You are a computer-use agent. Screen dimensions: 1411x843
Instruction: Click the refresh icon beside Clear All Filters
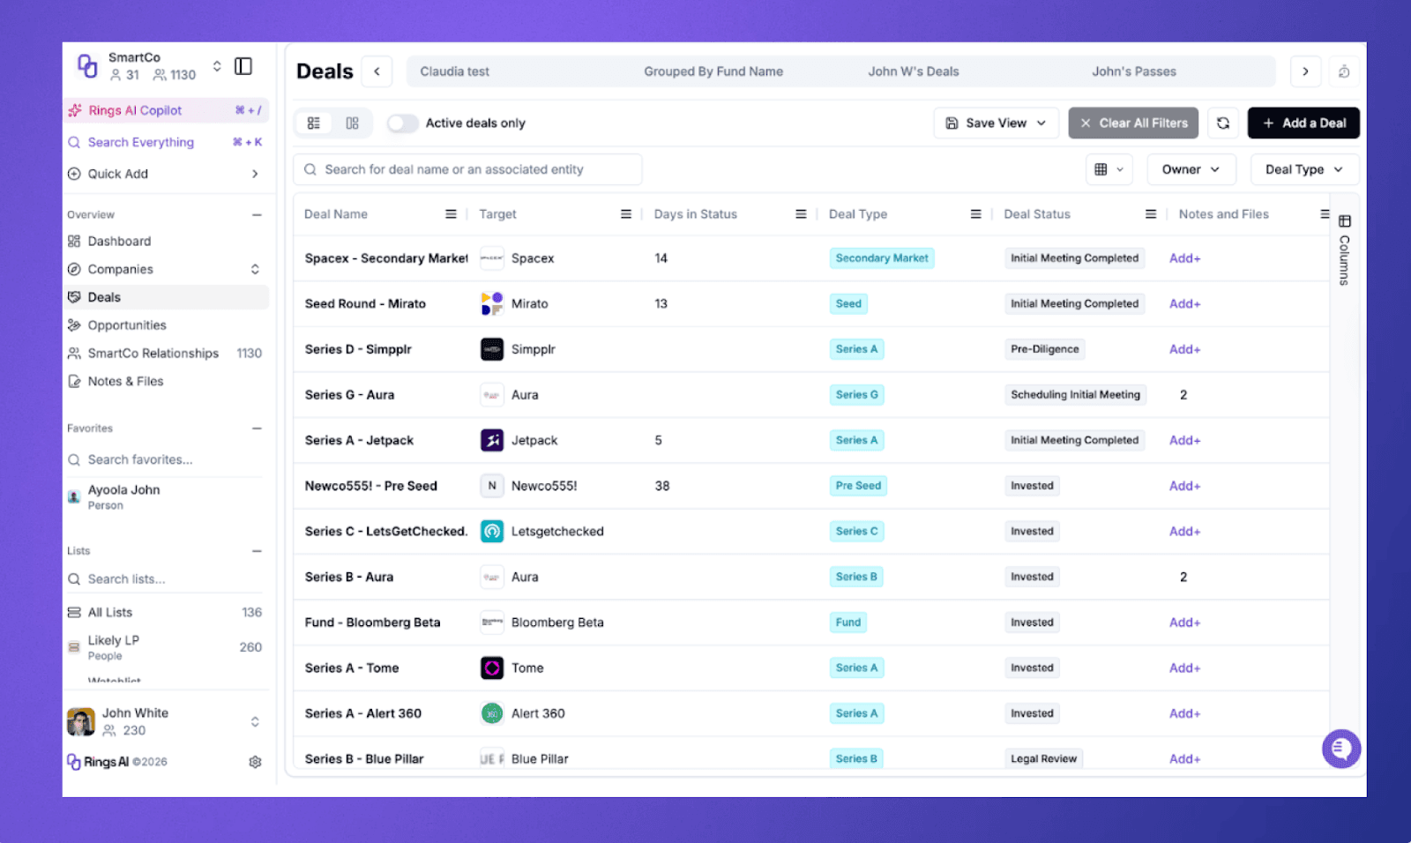click(1223, 123)
